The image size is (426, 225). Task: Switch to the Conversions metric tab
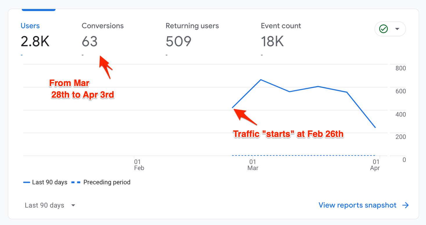[x=103, y=26]
